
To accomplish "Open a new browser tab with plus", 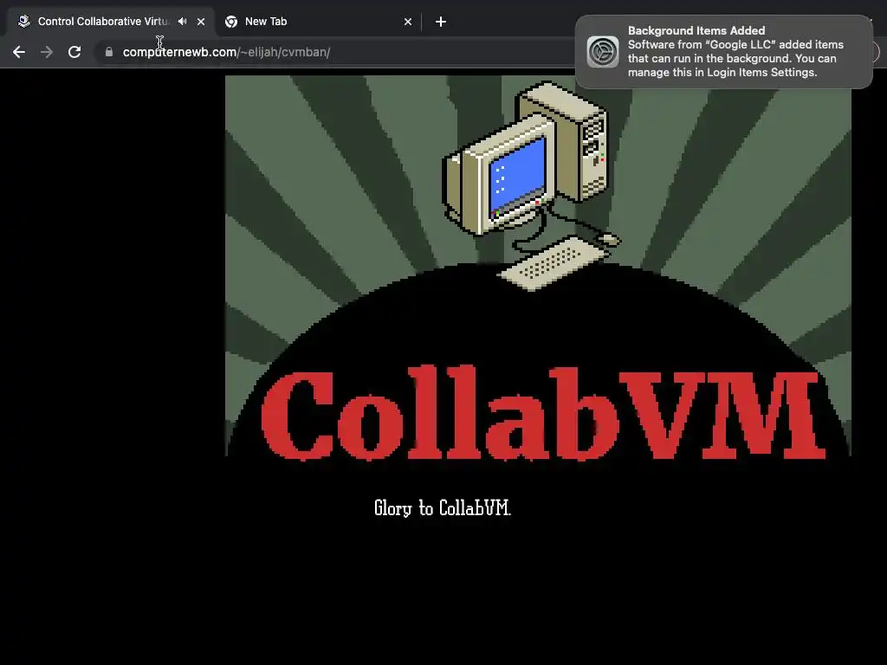I will coord(441,22).
